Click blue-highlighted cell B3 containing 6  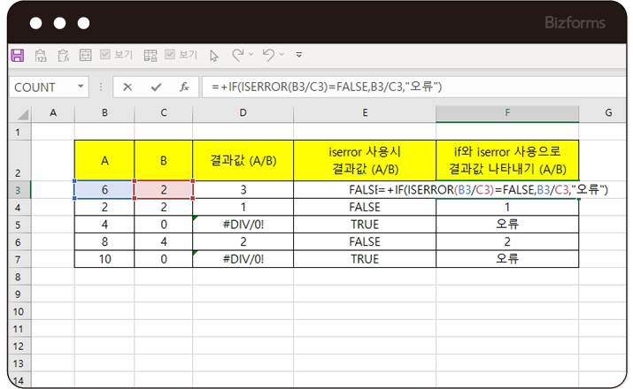coord(104,190)
